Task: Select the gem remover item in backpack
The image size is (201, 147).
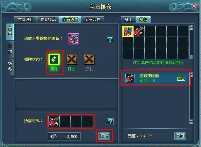Action: coord(139,31)
